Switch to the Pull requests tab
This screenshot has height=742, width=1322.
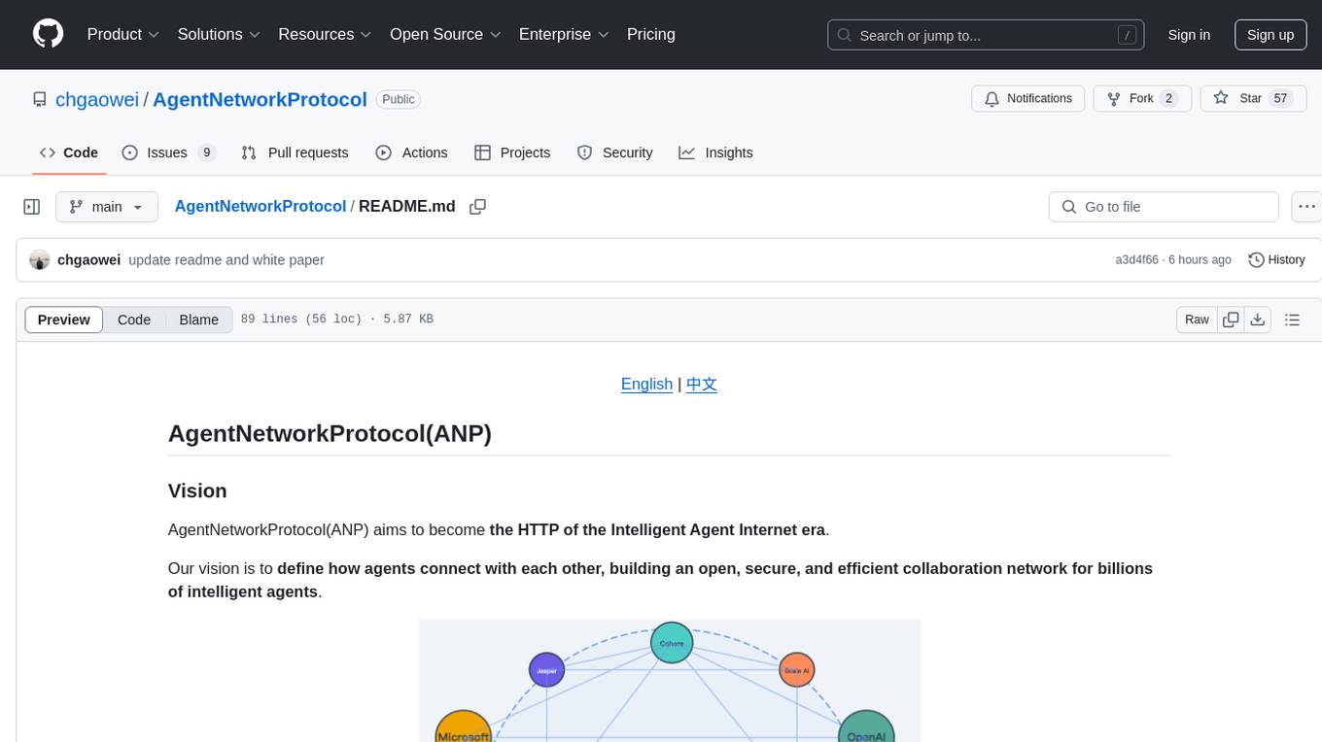pos(295,152)
